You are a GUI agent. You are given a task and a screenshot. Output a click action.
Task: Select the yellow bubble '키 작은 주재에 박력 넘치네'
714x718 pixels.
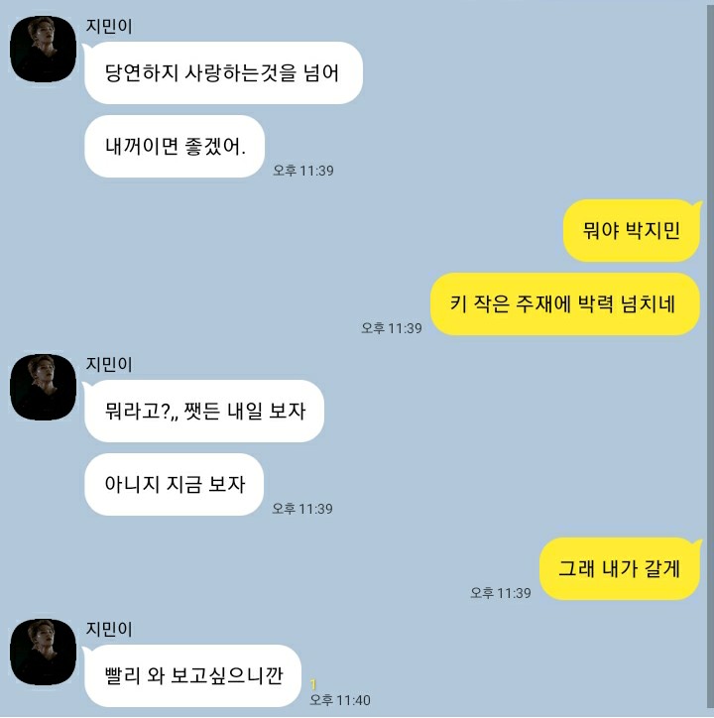(565, 304)
